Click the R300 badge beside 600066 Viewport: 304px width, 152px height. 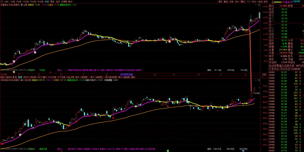272,2
